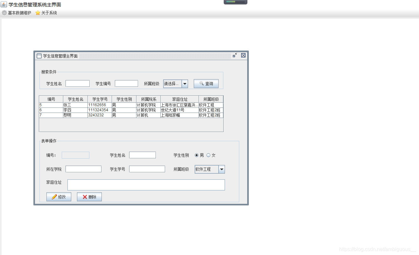This screenshot has height=255, width=419.
Task: Focus the 所在学院 text field
Action: point(83,169)
